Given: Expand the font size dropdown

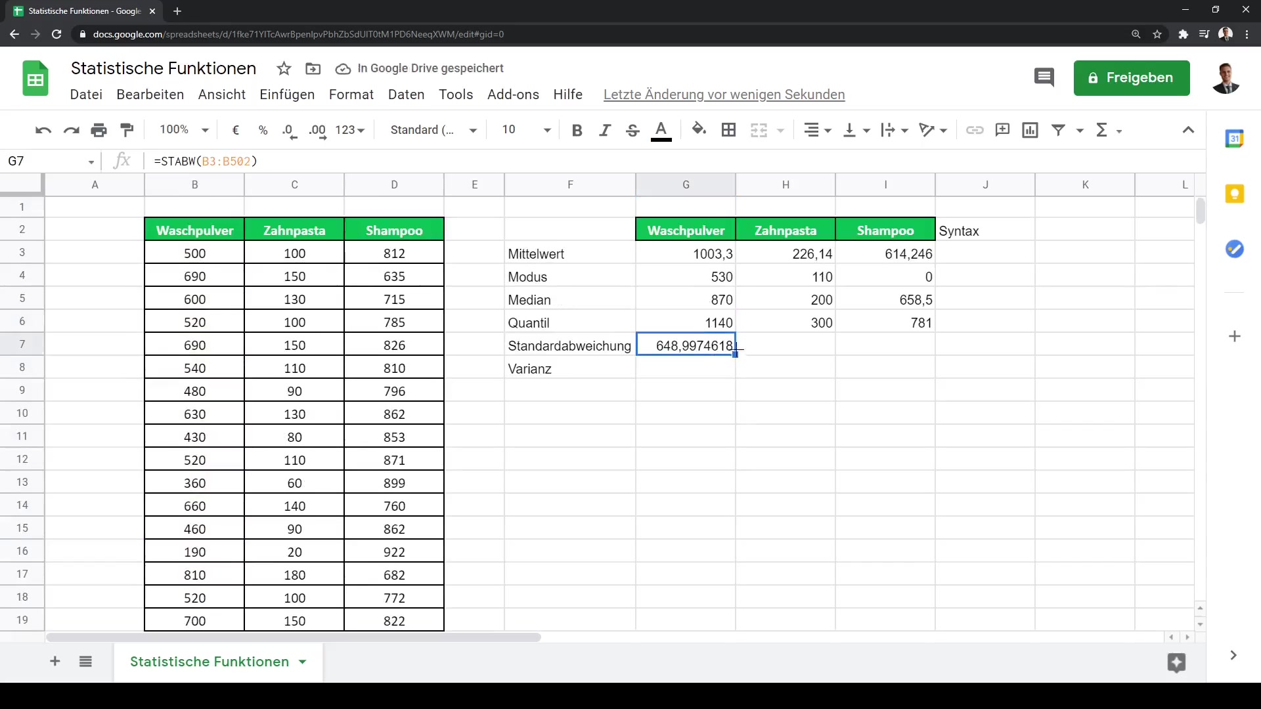Looking at the screenshot, I should 546,130.
